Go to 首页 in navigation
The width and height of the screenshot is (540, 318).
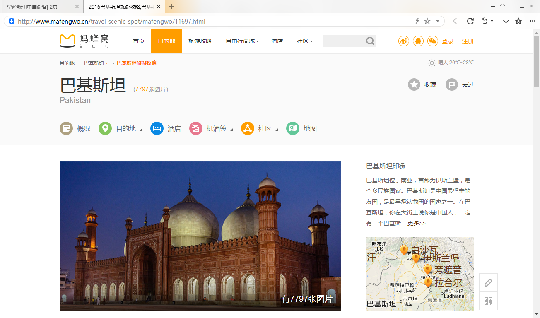coord(139,41)
